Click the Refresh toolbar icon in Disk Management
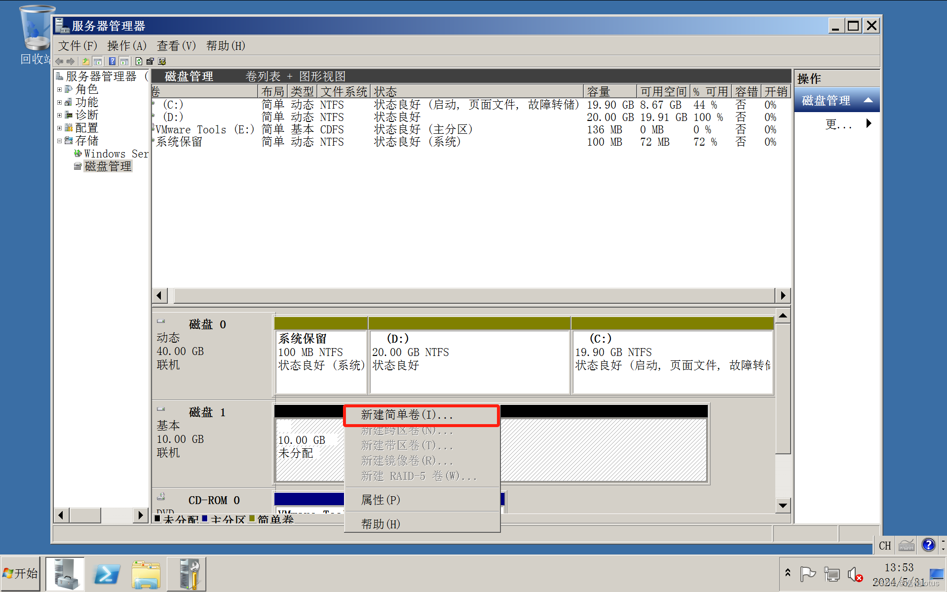The image size is (947, 592). [139, 61]
